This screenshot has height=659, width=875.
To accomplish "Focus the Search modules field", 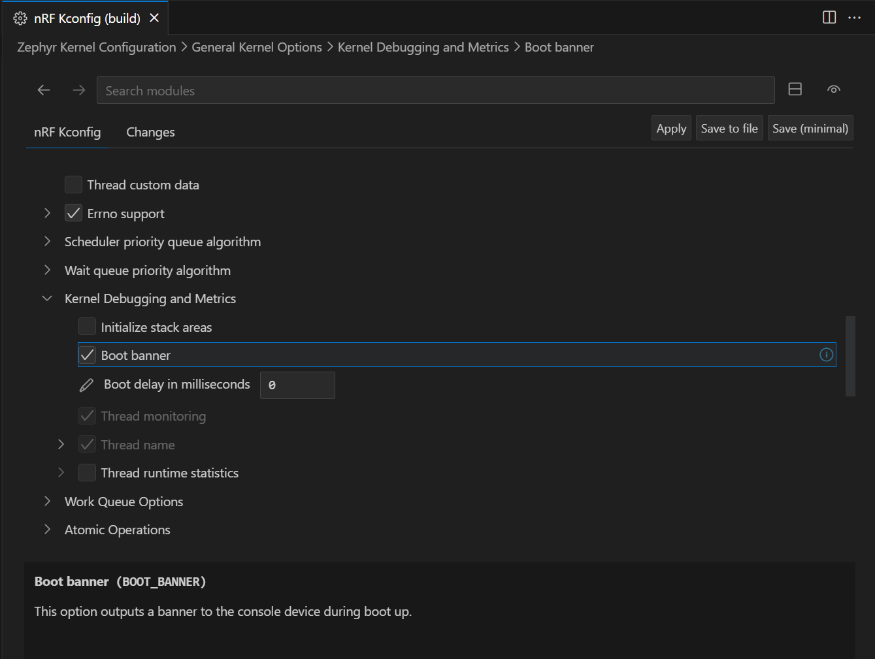I will click(x=436, y=90).
